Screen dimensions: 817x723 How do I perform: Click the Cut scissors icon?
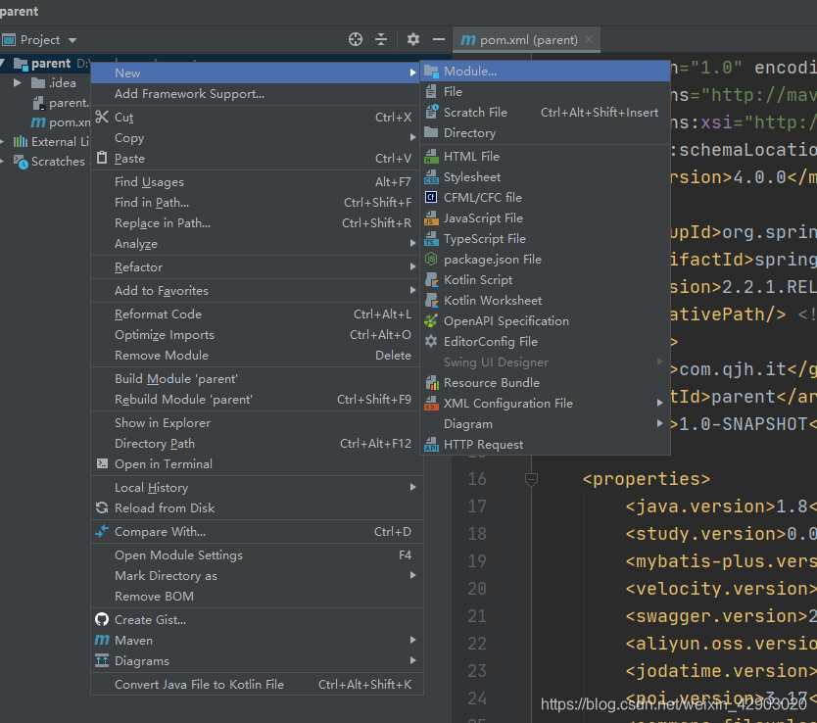pyautogui.click(x=102, y=118)
